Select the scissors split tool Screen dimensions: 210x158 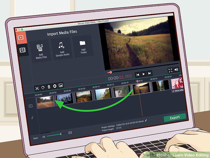(37, 88)
